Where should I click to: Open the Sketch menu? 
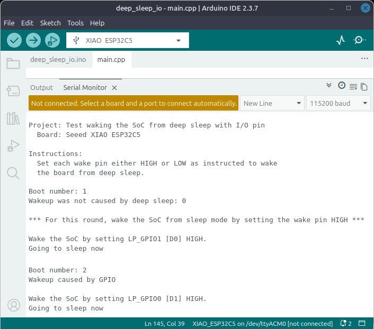(50, 23)
